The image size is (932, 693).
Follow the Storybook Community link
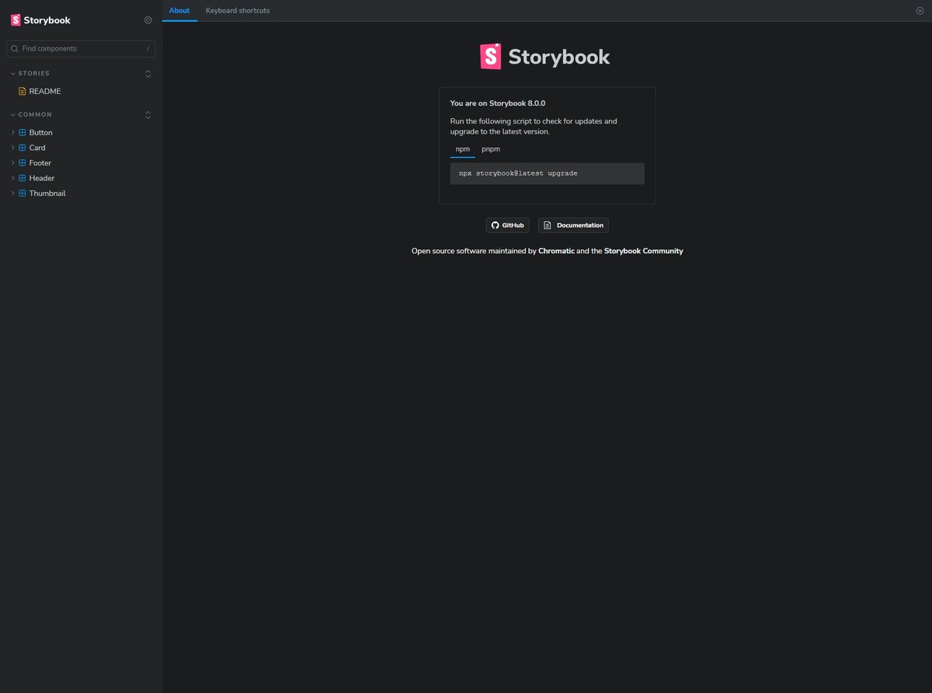644,251
